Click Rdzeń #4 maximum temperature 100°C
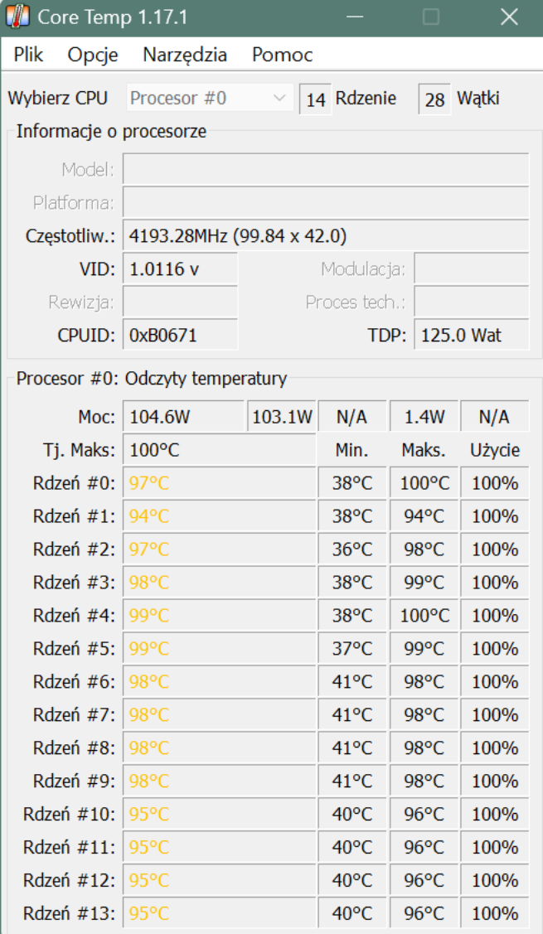 [424, 615]
